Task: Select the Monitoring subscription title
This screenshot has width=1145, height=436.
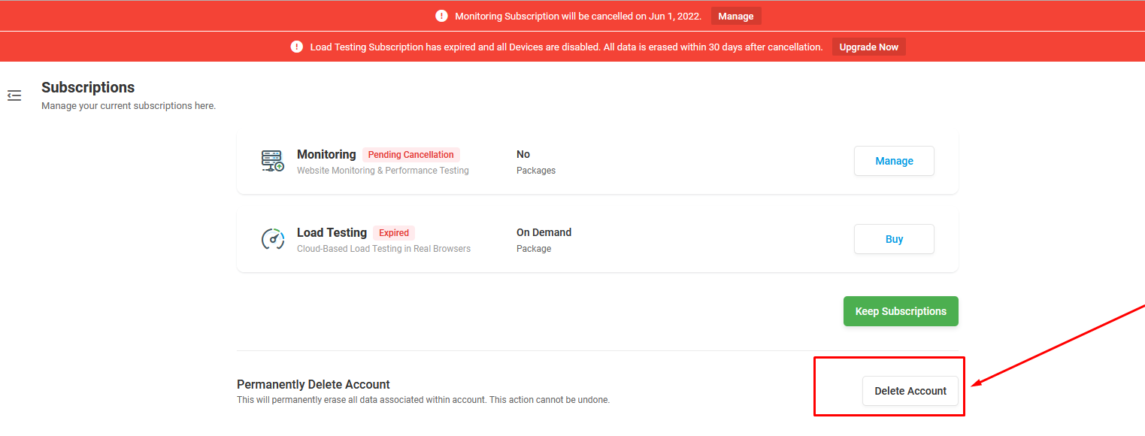Action: pyautogui.click(x=326, y=154)
